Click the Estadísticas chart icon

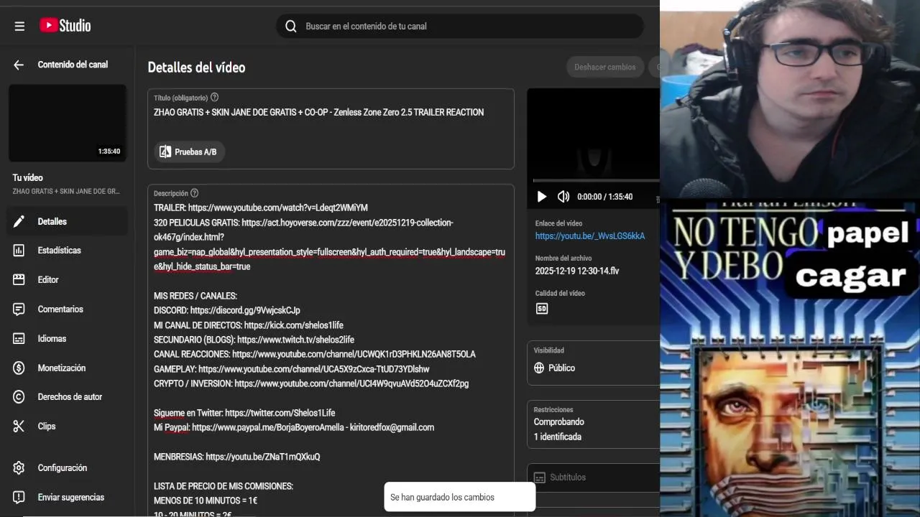(19, 251)
